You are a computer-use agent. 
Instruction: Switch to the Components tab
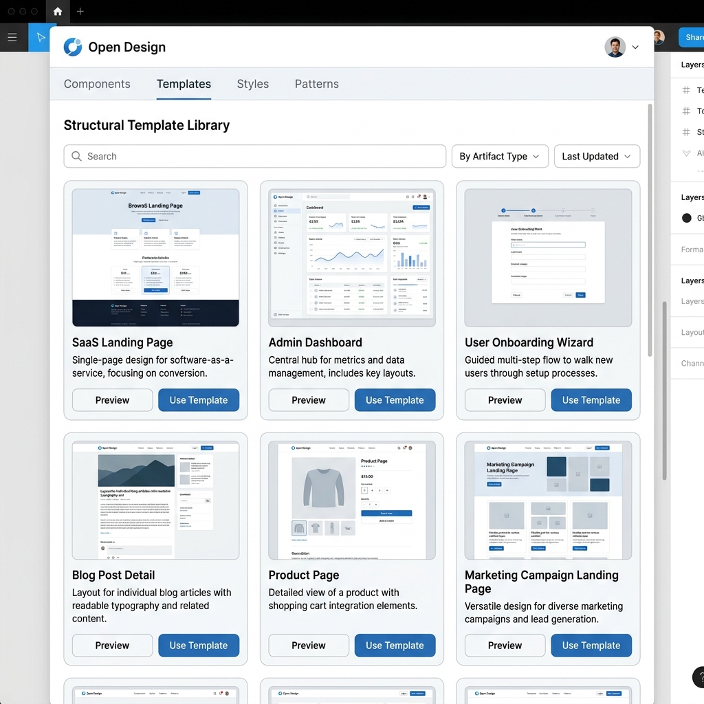click(x=97, y=84)
